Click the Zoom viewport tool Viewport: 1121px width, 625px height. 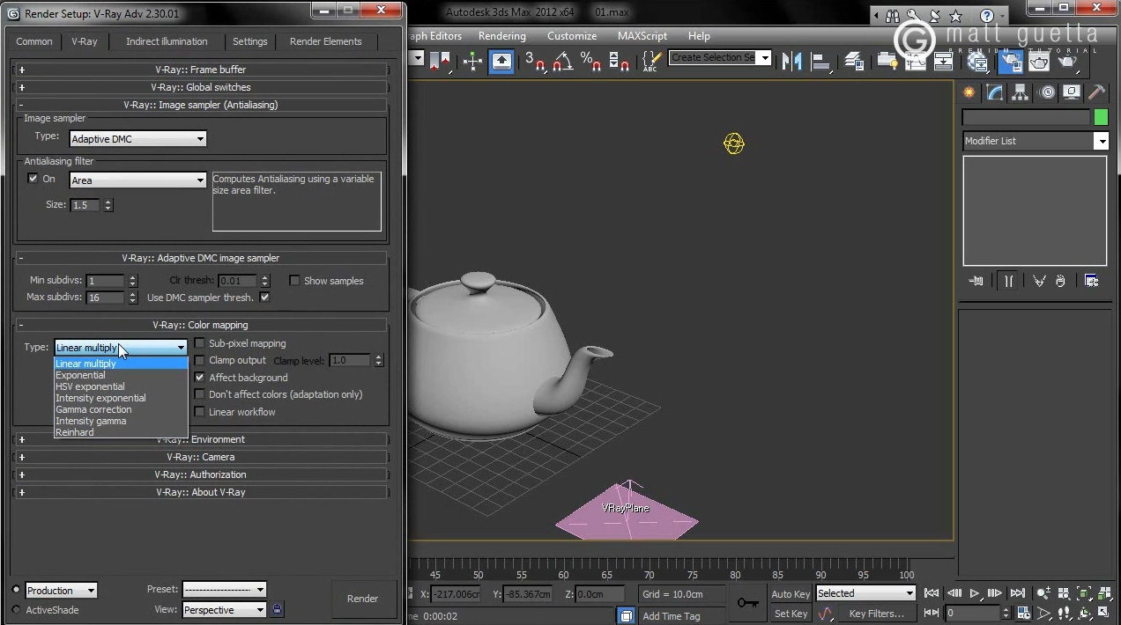click(x=1043, y=593)
